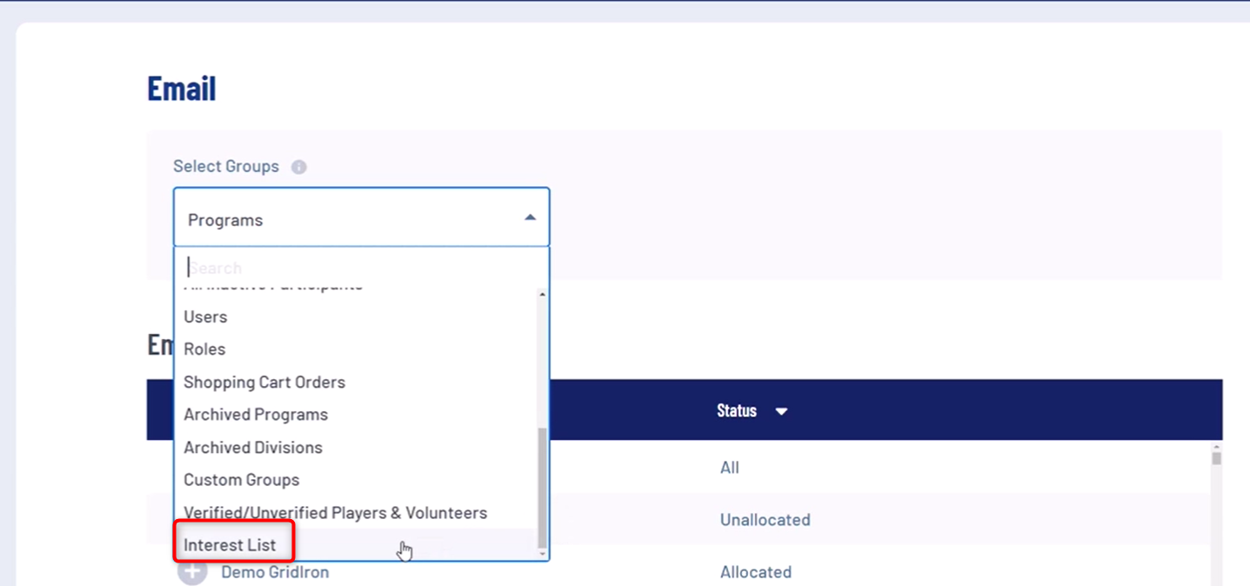Viewport: 1250px width, 586px height.
Task: Choose the Roles option
Action: [204, 349]
